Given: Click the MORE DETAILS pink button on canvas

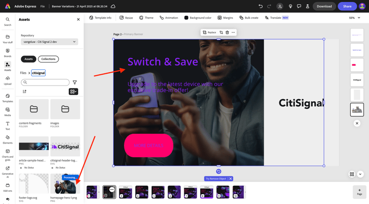Looking at the screenshot, I should coord(149,146).
